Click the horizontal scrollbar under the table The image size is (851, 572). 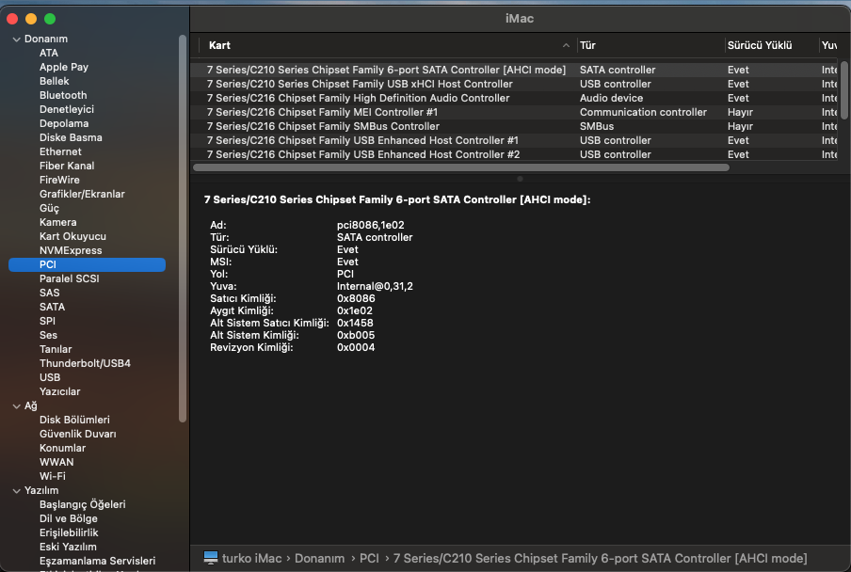tap(461, 167)
